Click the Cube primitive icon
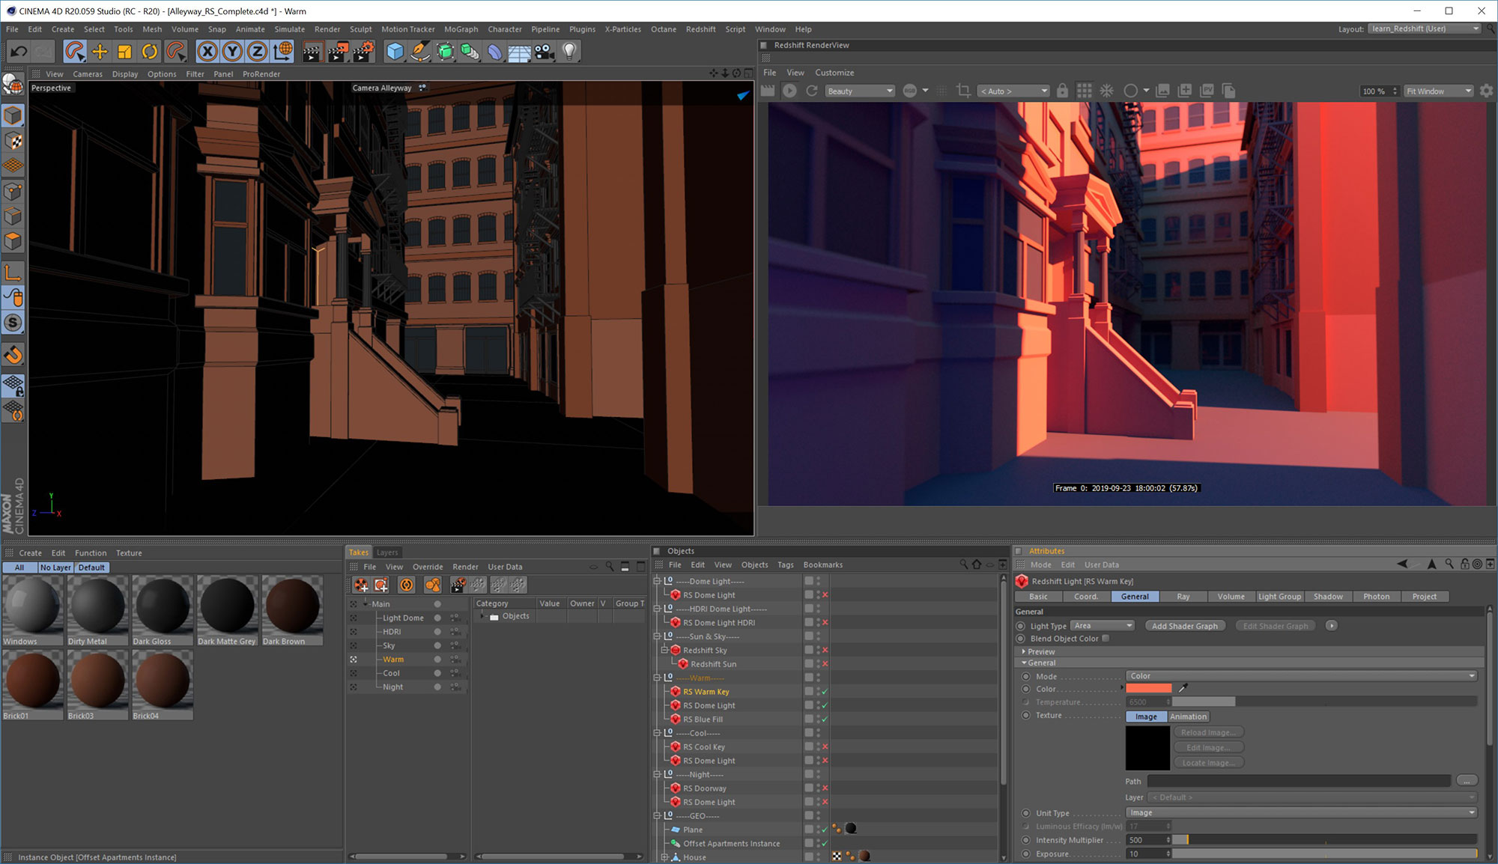 (x=395, y=51)
